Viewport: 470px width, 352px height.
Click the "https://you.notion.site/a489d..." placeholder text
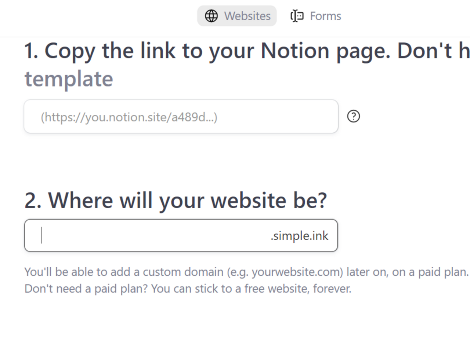[129, 117]
